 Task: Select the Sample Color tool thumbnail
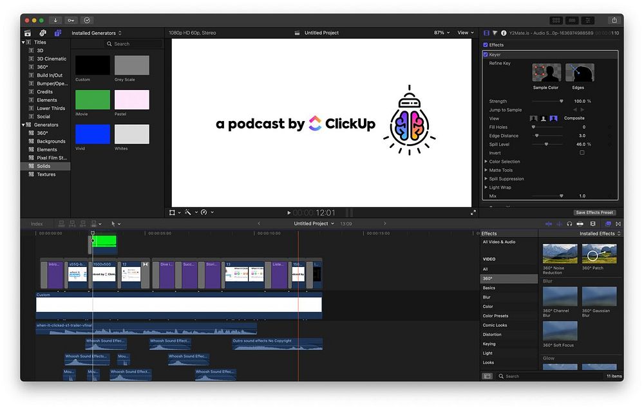(x=546, y=73)
